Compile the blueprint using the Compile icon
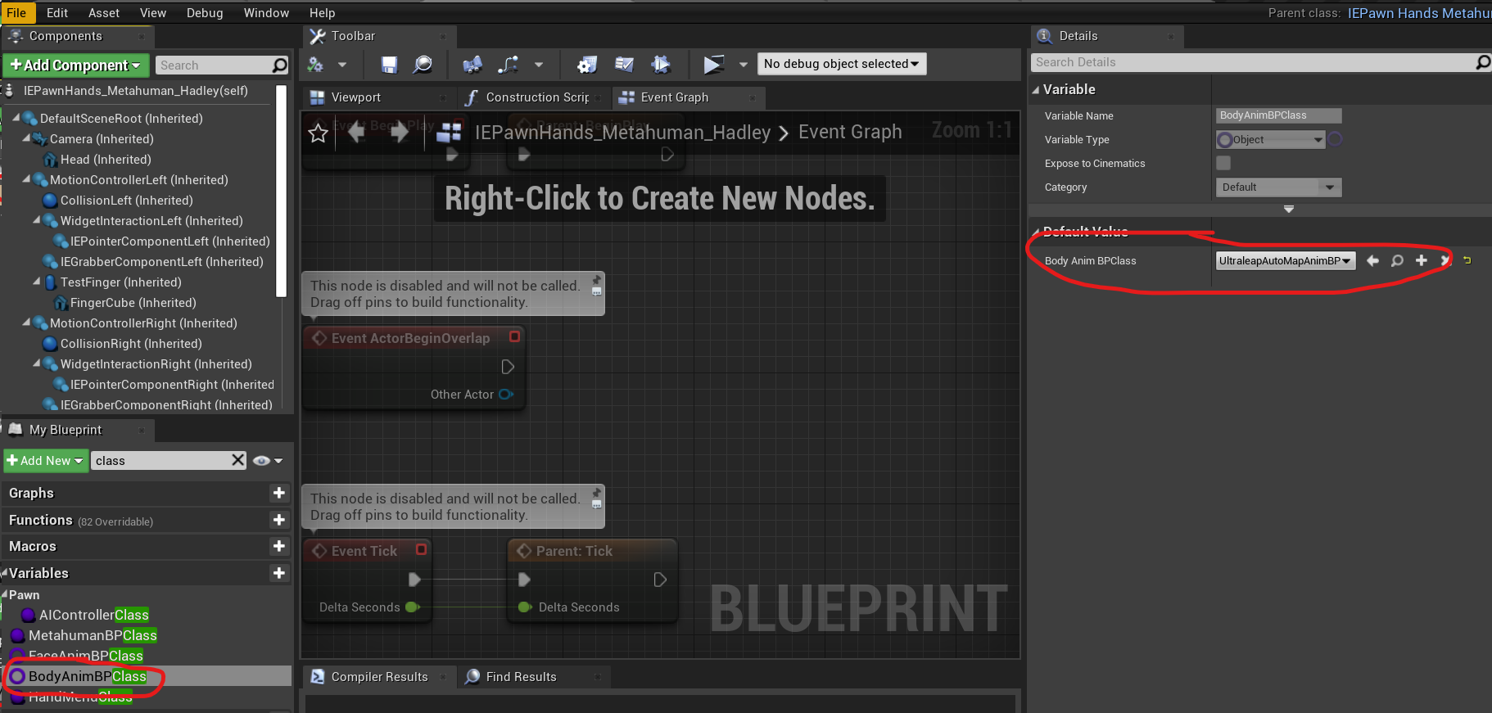1492x713 pixels. [x=315, y=64]
